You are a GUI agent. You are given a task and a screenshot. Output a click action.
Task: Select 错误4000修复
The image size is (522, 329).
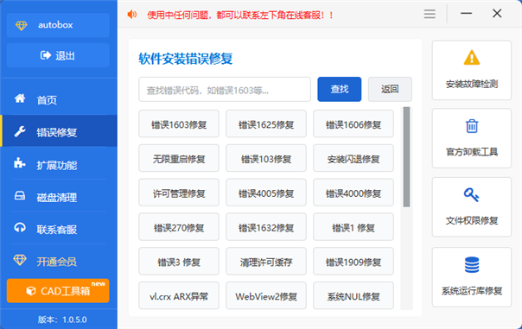(353, 193)
